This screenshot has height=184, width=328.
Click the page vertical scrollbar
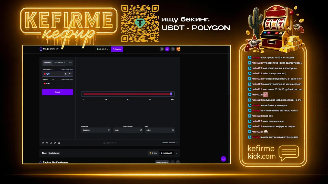[228, 74]
